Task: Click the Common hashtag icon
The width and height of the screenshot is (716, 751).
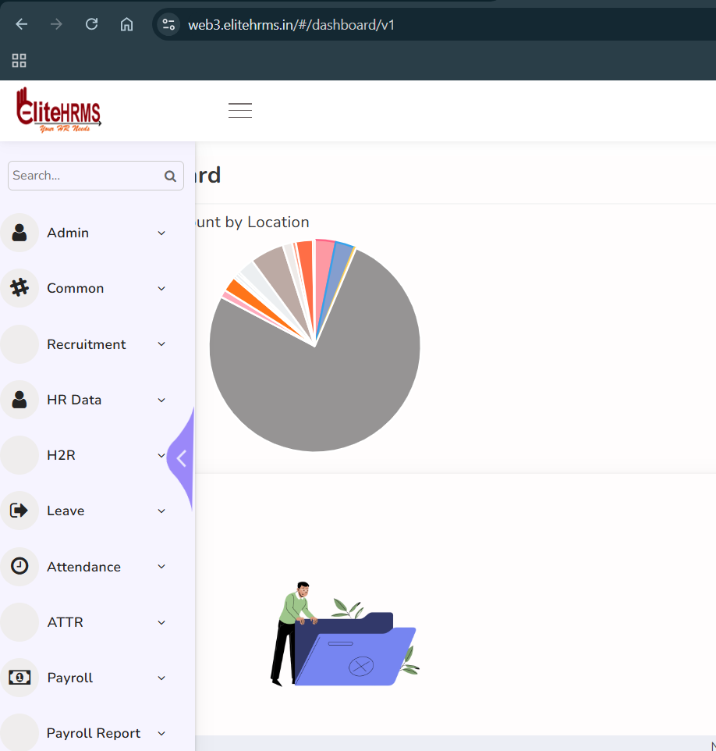Action: coord(19,288)
